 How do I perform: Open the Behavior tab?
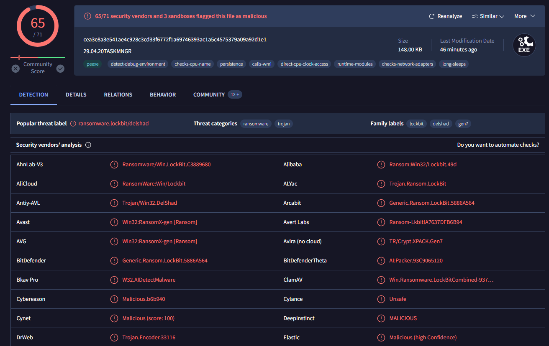pyautogui.click(x=163, y=95)
